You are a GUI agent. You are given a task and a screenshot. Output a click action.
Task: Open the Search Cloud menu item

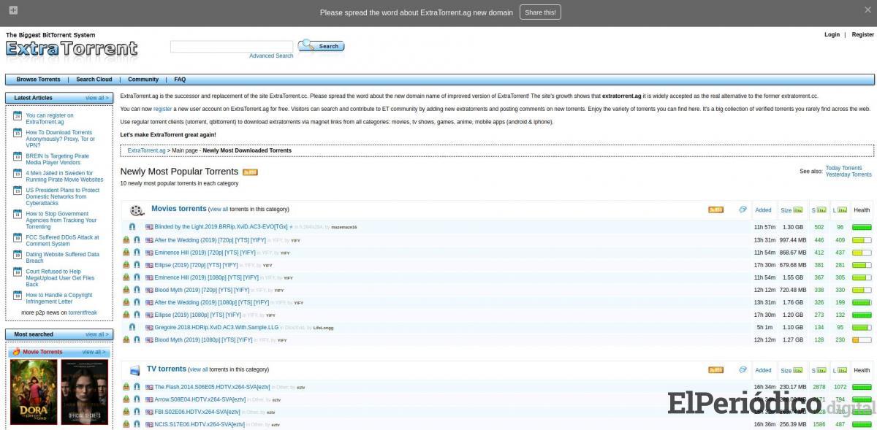click(x=94, y=80)
